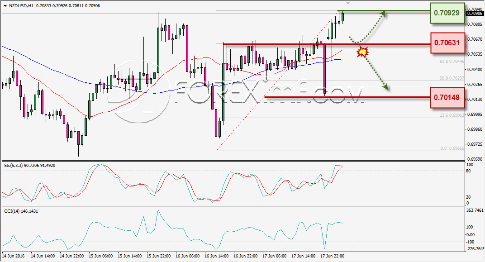Click the chart shift triangle marker at top
The width and height of the screenshot is (485, 262).
click(x=348, y=3)
